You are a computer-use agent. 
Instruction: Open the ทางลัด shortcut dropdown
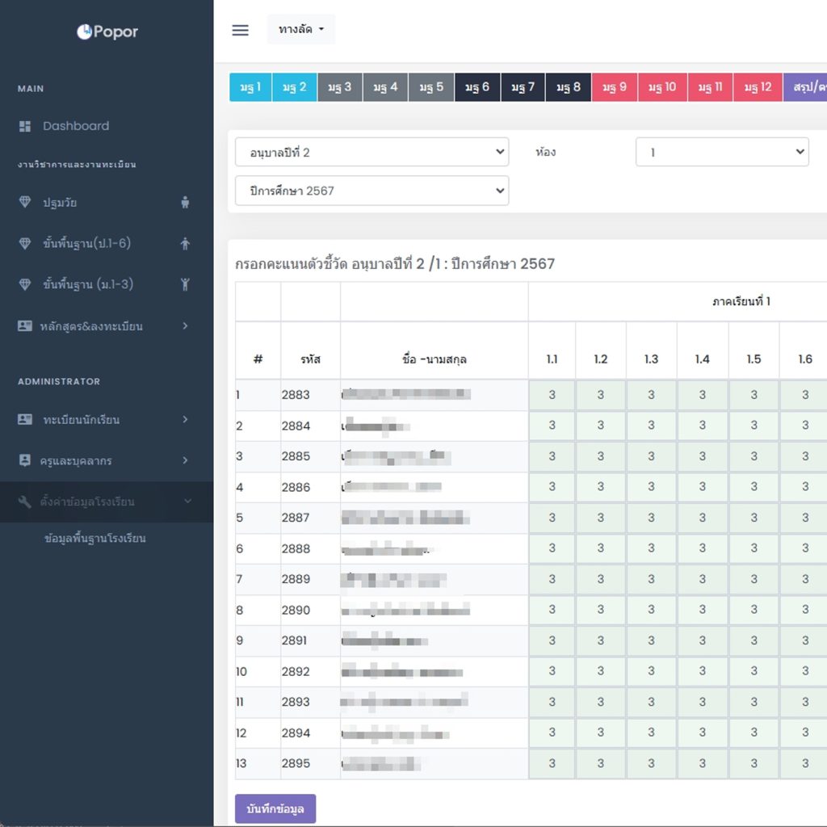[x=300, y=30]
